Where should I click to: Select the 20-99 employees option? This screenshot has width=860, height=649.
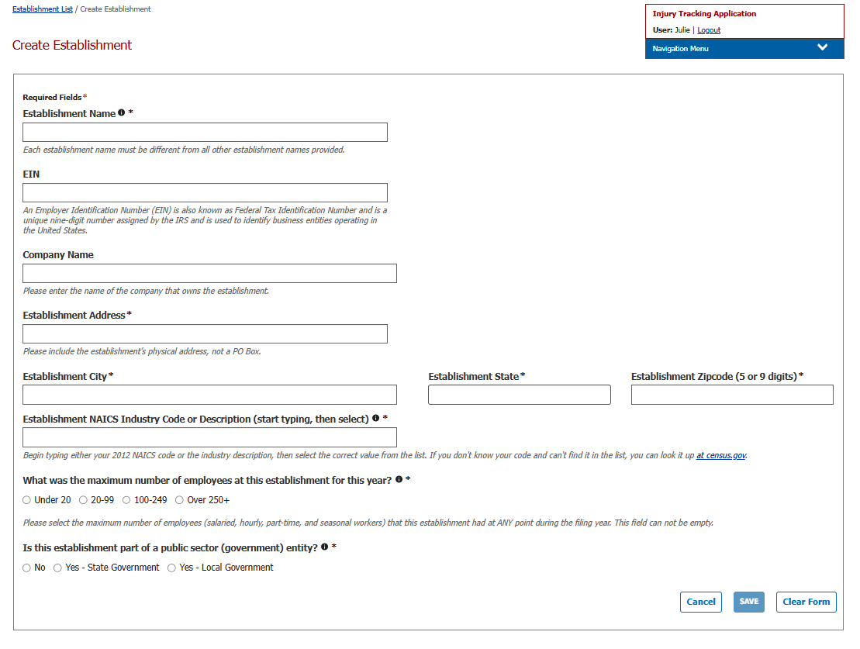84,500
